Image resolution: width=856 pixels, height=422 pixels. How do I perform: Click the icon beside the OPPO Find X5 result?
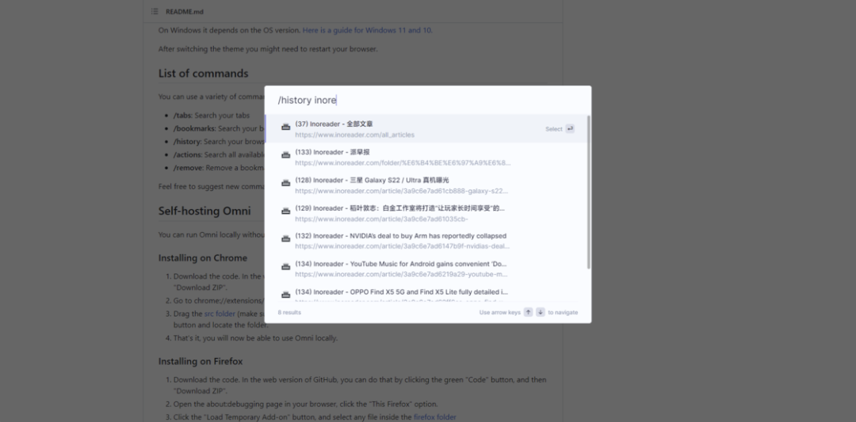point(285,295)
